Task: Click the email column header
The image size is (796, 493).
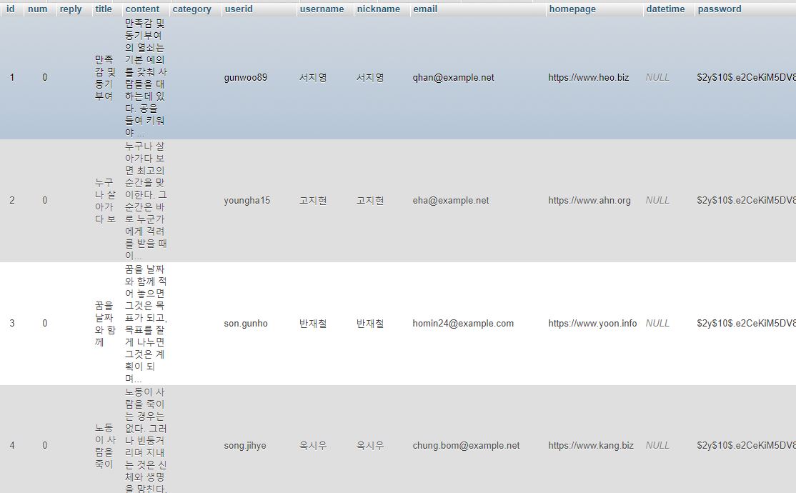Action: 425,9
